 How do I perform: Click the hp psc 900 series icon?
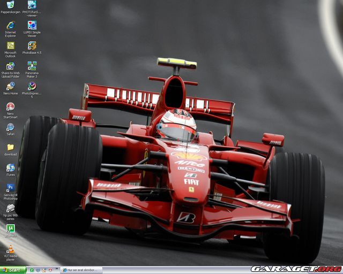[x=10, y=208]
